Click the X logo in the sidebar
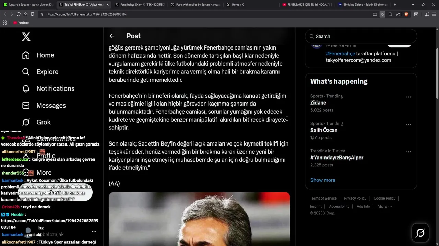 [x=26, y=37]
